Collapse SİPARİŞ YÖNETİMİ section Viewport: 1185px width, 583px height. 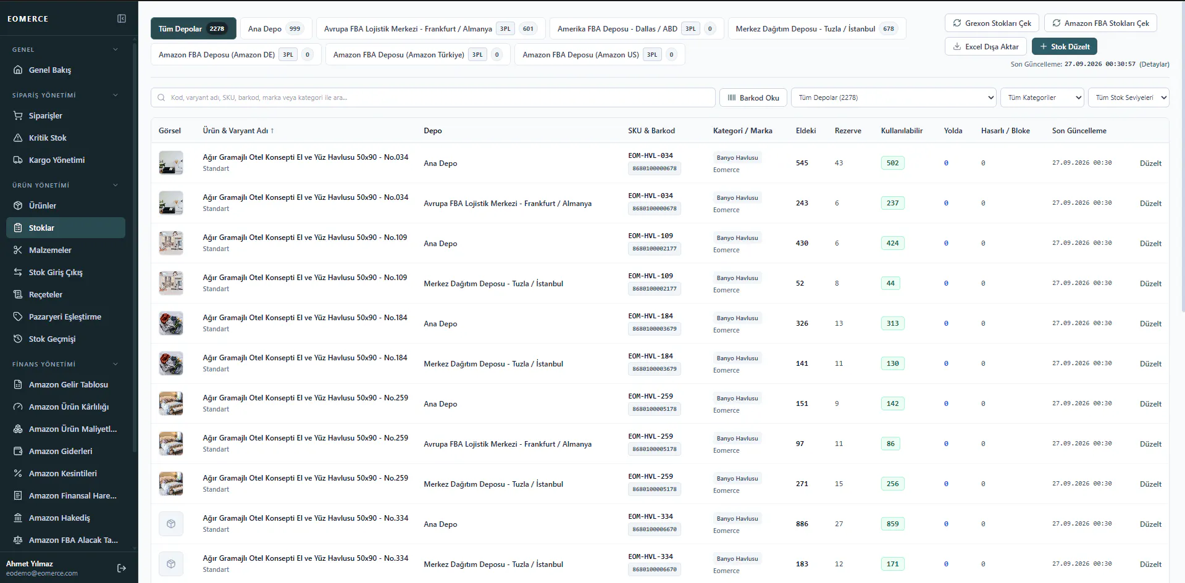click(x=115, y=95)
